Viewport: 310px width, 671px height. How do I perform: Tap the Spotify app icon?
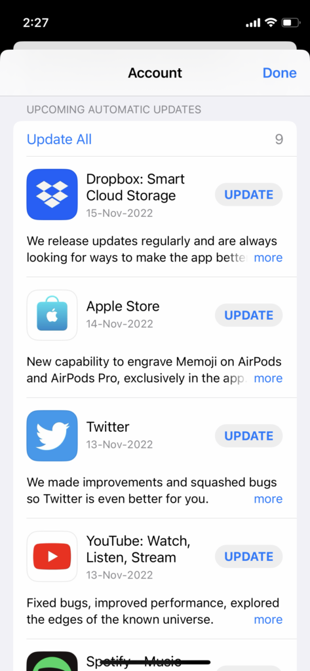point(52,661)
